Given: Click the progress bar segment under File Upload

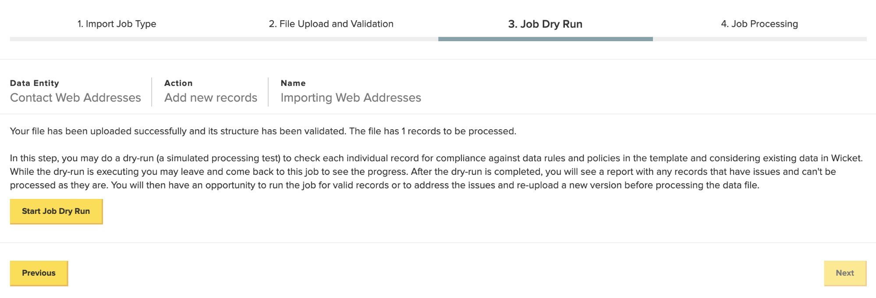Looking at the screenshot, I should tap(331, 39).
